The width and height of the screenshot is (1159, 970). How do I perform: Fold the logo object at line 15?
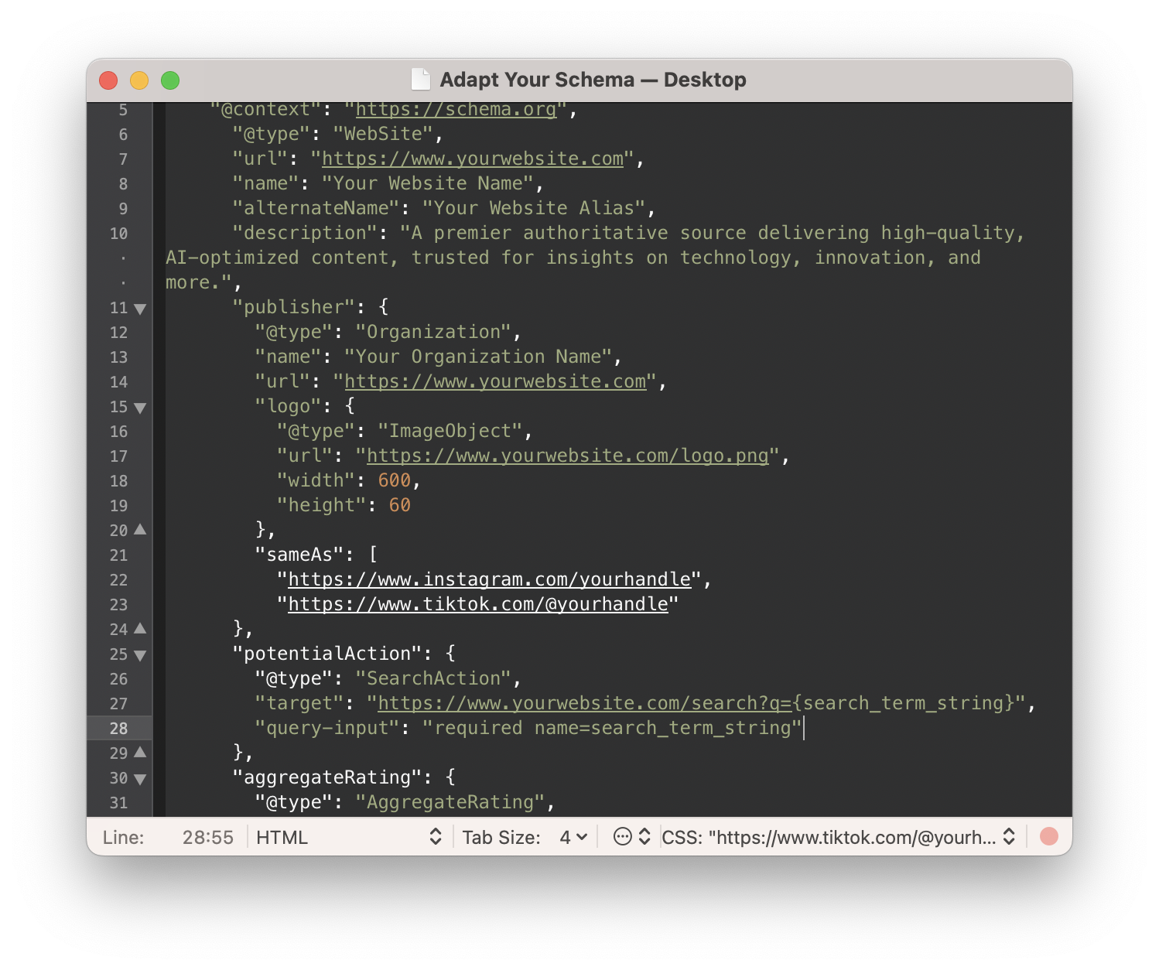140,408
